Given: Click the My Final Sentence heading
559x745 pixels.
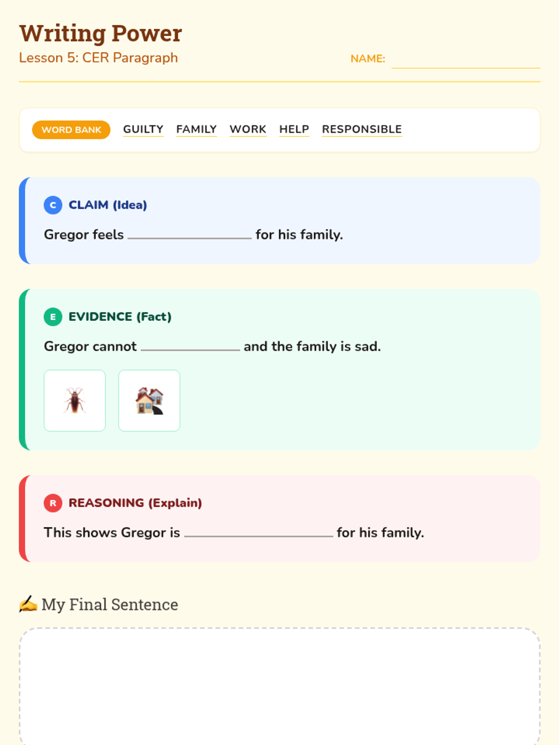Looking at the screenshot, I should pos(109,604).
